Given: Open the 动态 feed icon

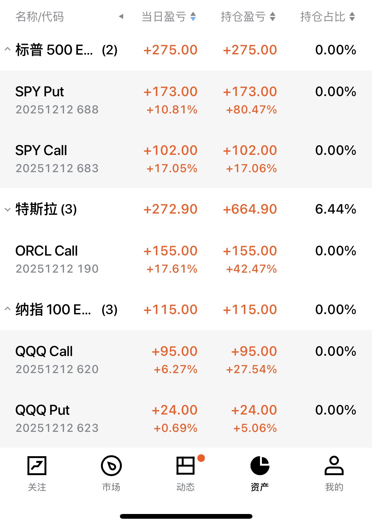Looking at the screenshot, I should pyautogui.click(x=185, y=466).
